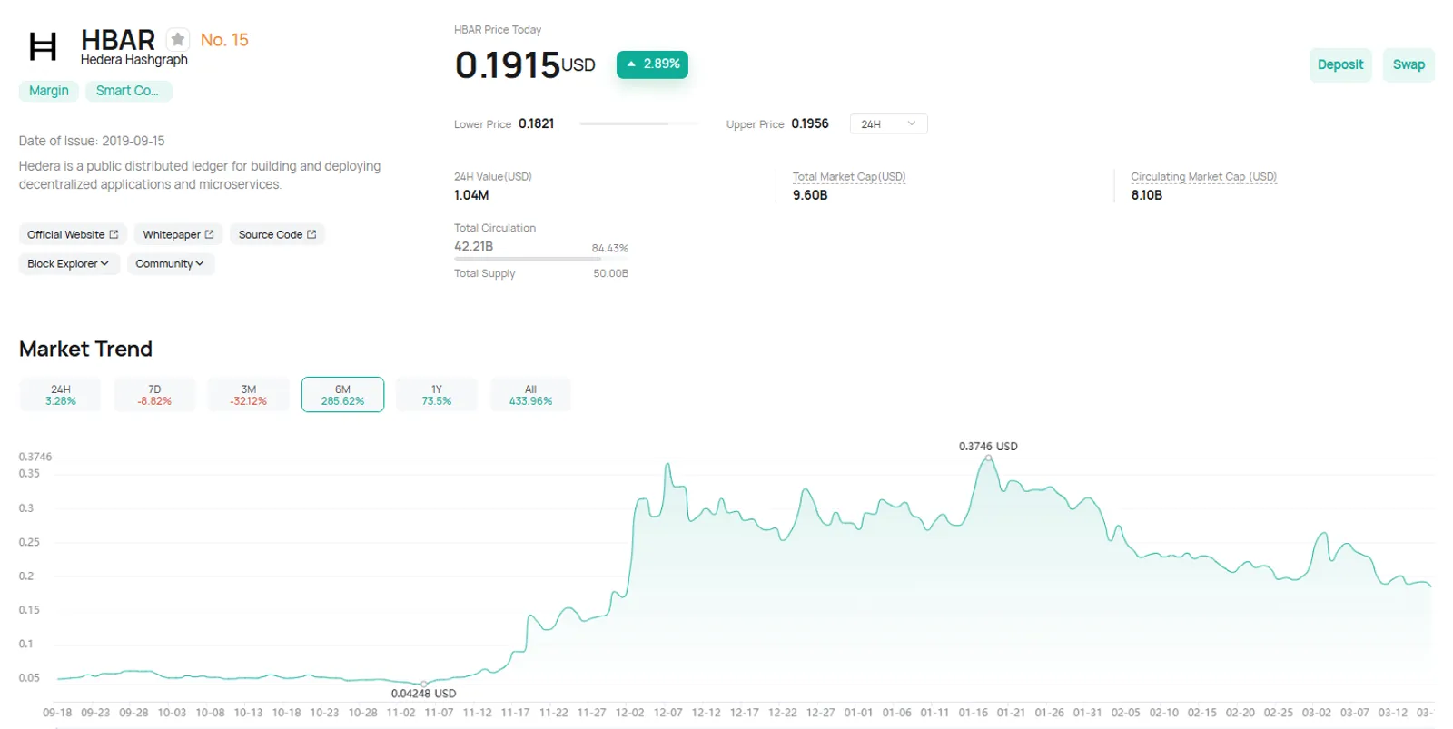This screenshot has width=1453, height=729.
Task: Click the 0.04248 USD low marker on chart
Action: tap(423, 684)
